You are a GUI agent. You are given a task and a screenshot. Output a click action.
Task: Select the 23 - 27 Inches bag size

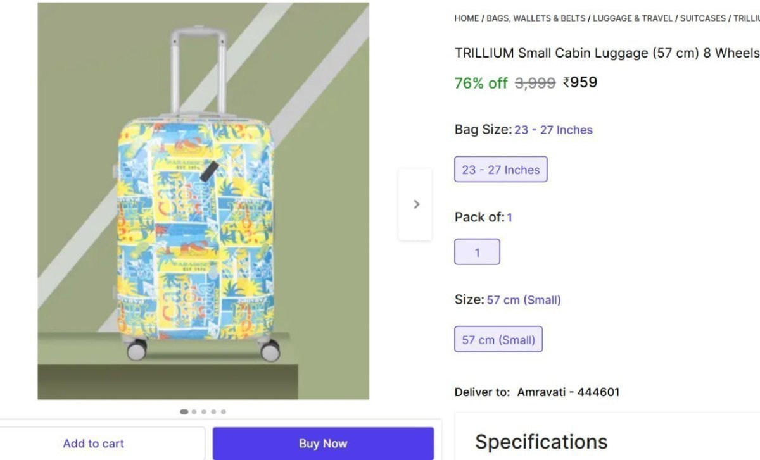pos(501,169)
